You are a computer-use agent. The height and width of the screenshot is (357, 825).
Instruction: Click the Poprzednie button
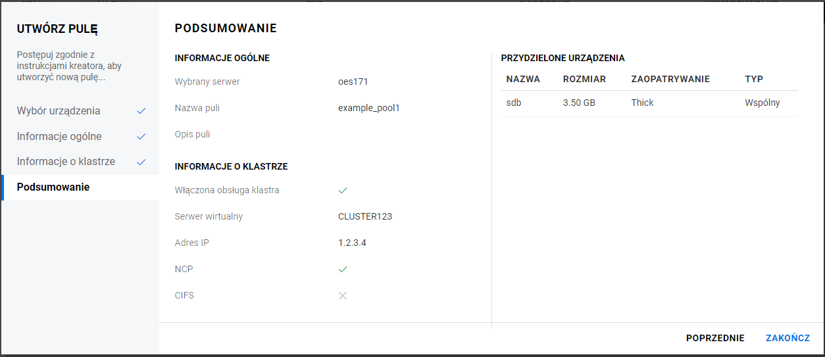(x=715, y=338)
